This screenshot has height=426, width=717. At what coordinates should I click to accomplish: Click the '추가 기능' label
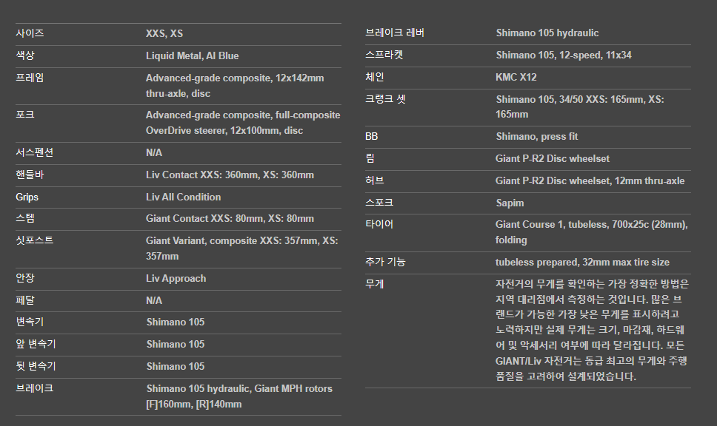coord(385,262)
